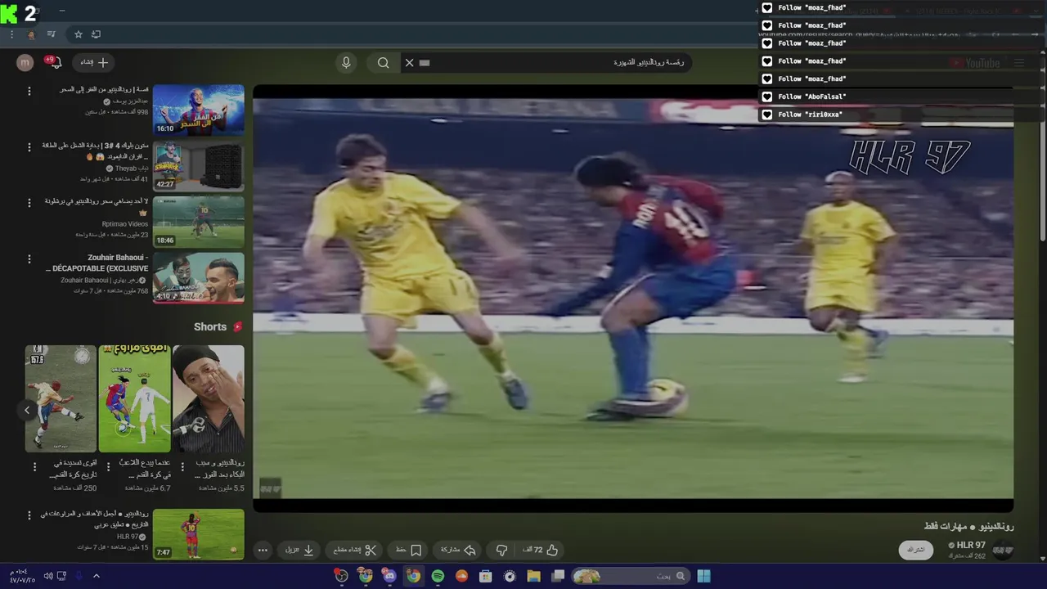Open Discord from the taskbar
This screenshot has width=1047, height=589.
[x=389, y=576]
